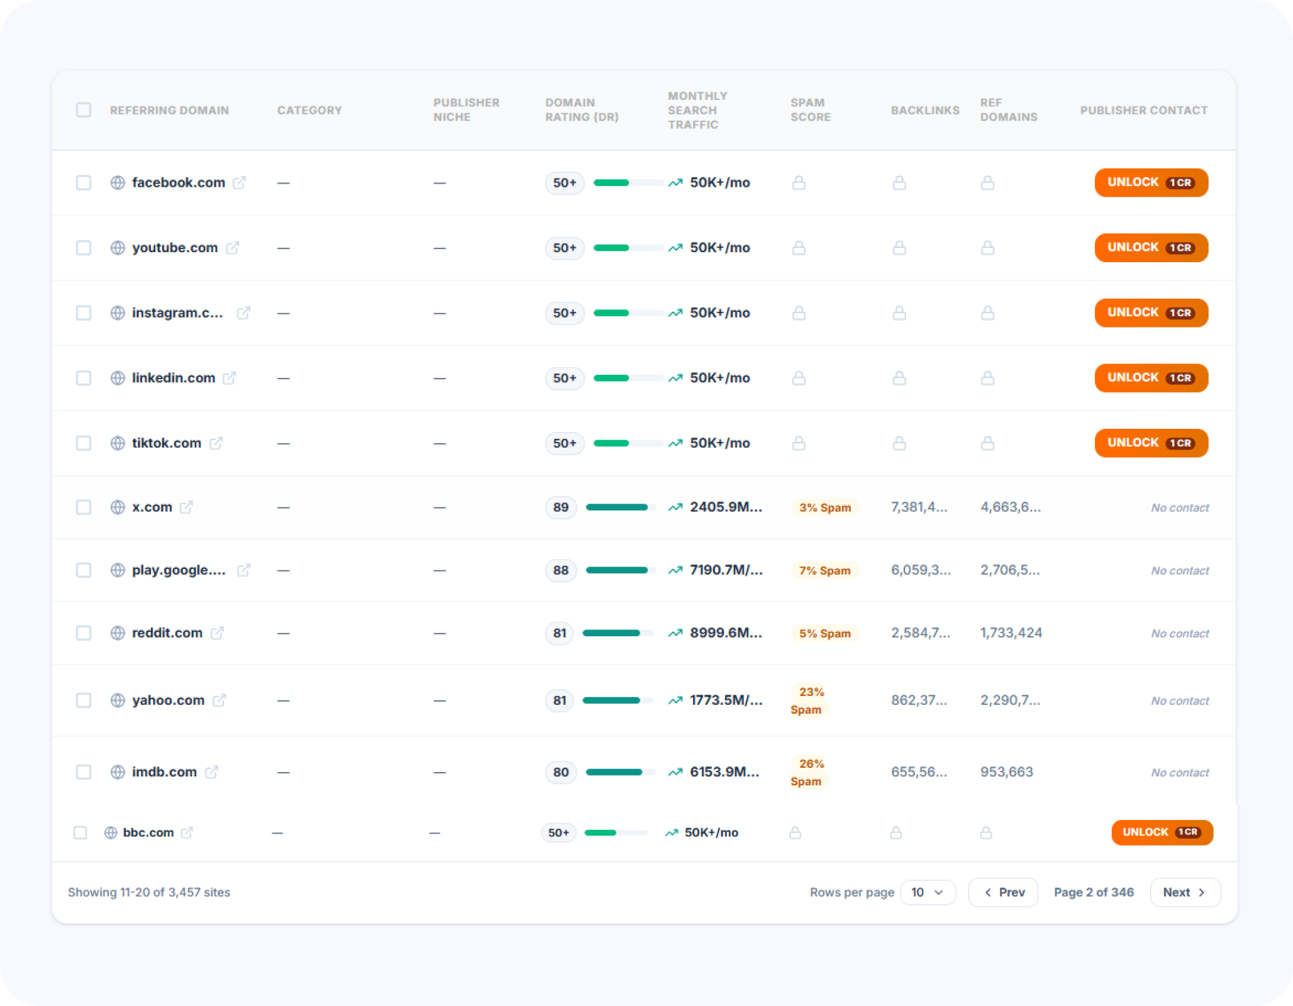Click the globe icon beside facebook.com
The image size is (1293, 1006).
pyautogui.click(x=118, y=182)
